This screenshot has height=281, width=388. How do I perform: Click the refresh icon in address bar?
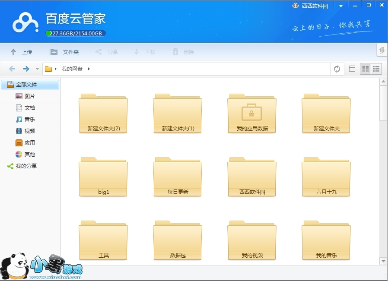337,69
